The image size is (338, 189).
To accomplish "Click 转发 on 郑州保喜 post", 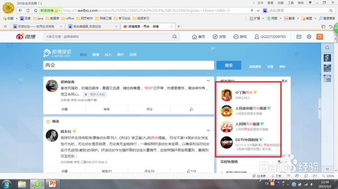I will (x=107, y=109).
